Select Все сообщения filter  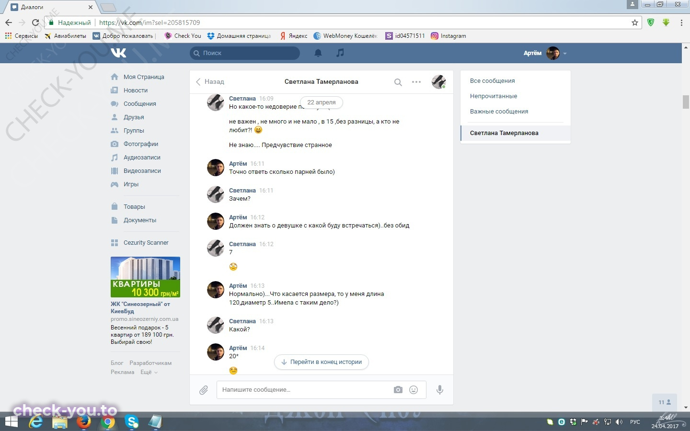[493, 81]
